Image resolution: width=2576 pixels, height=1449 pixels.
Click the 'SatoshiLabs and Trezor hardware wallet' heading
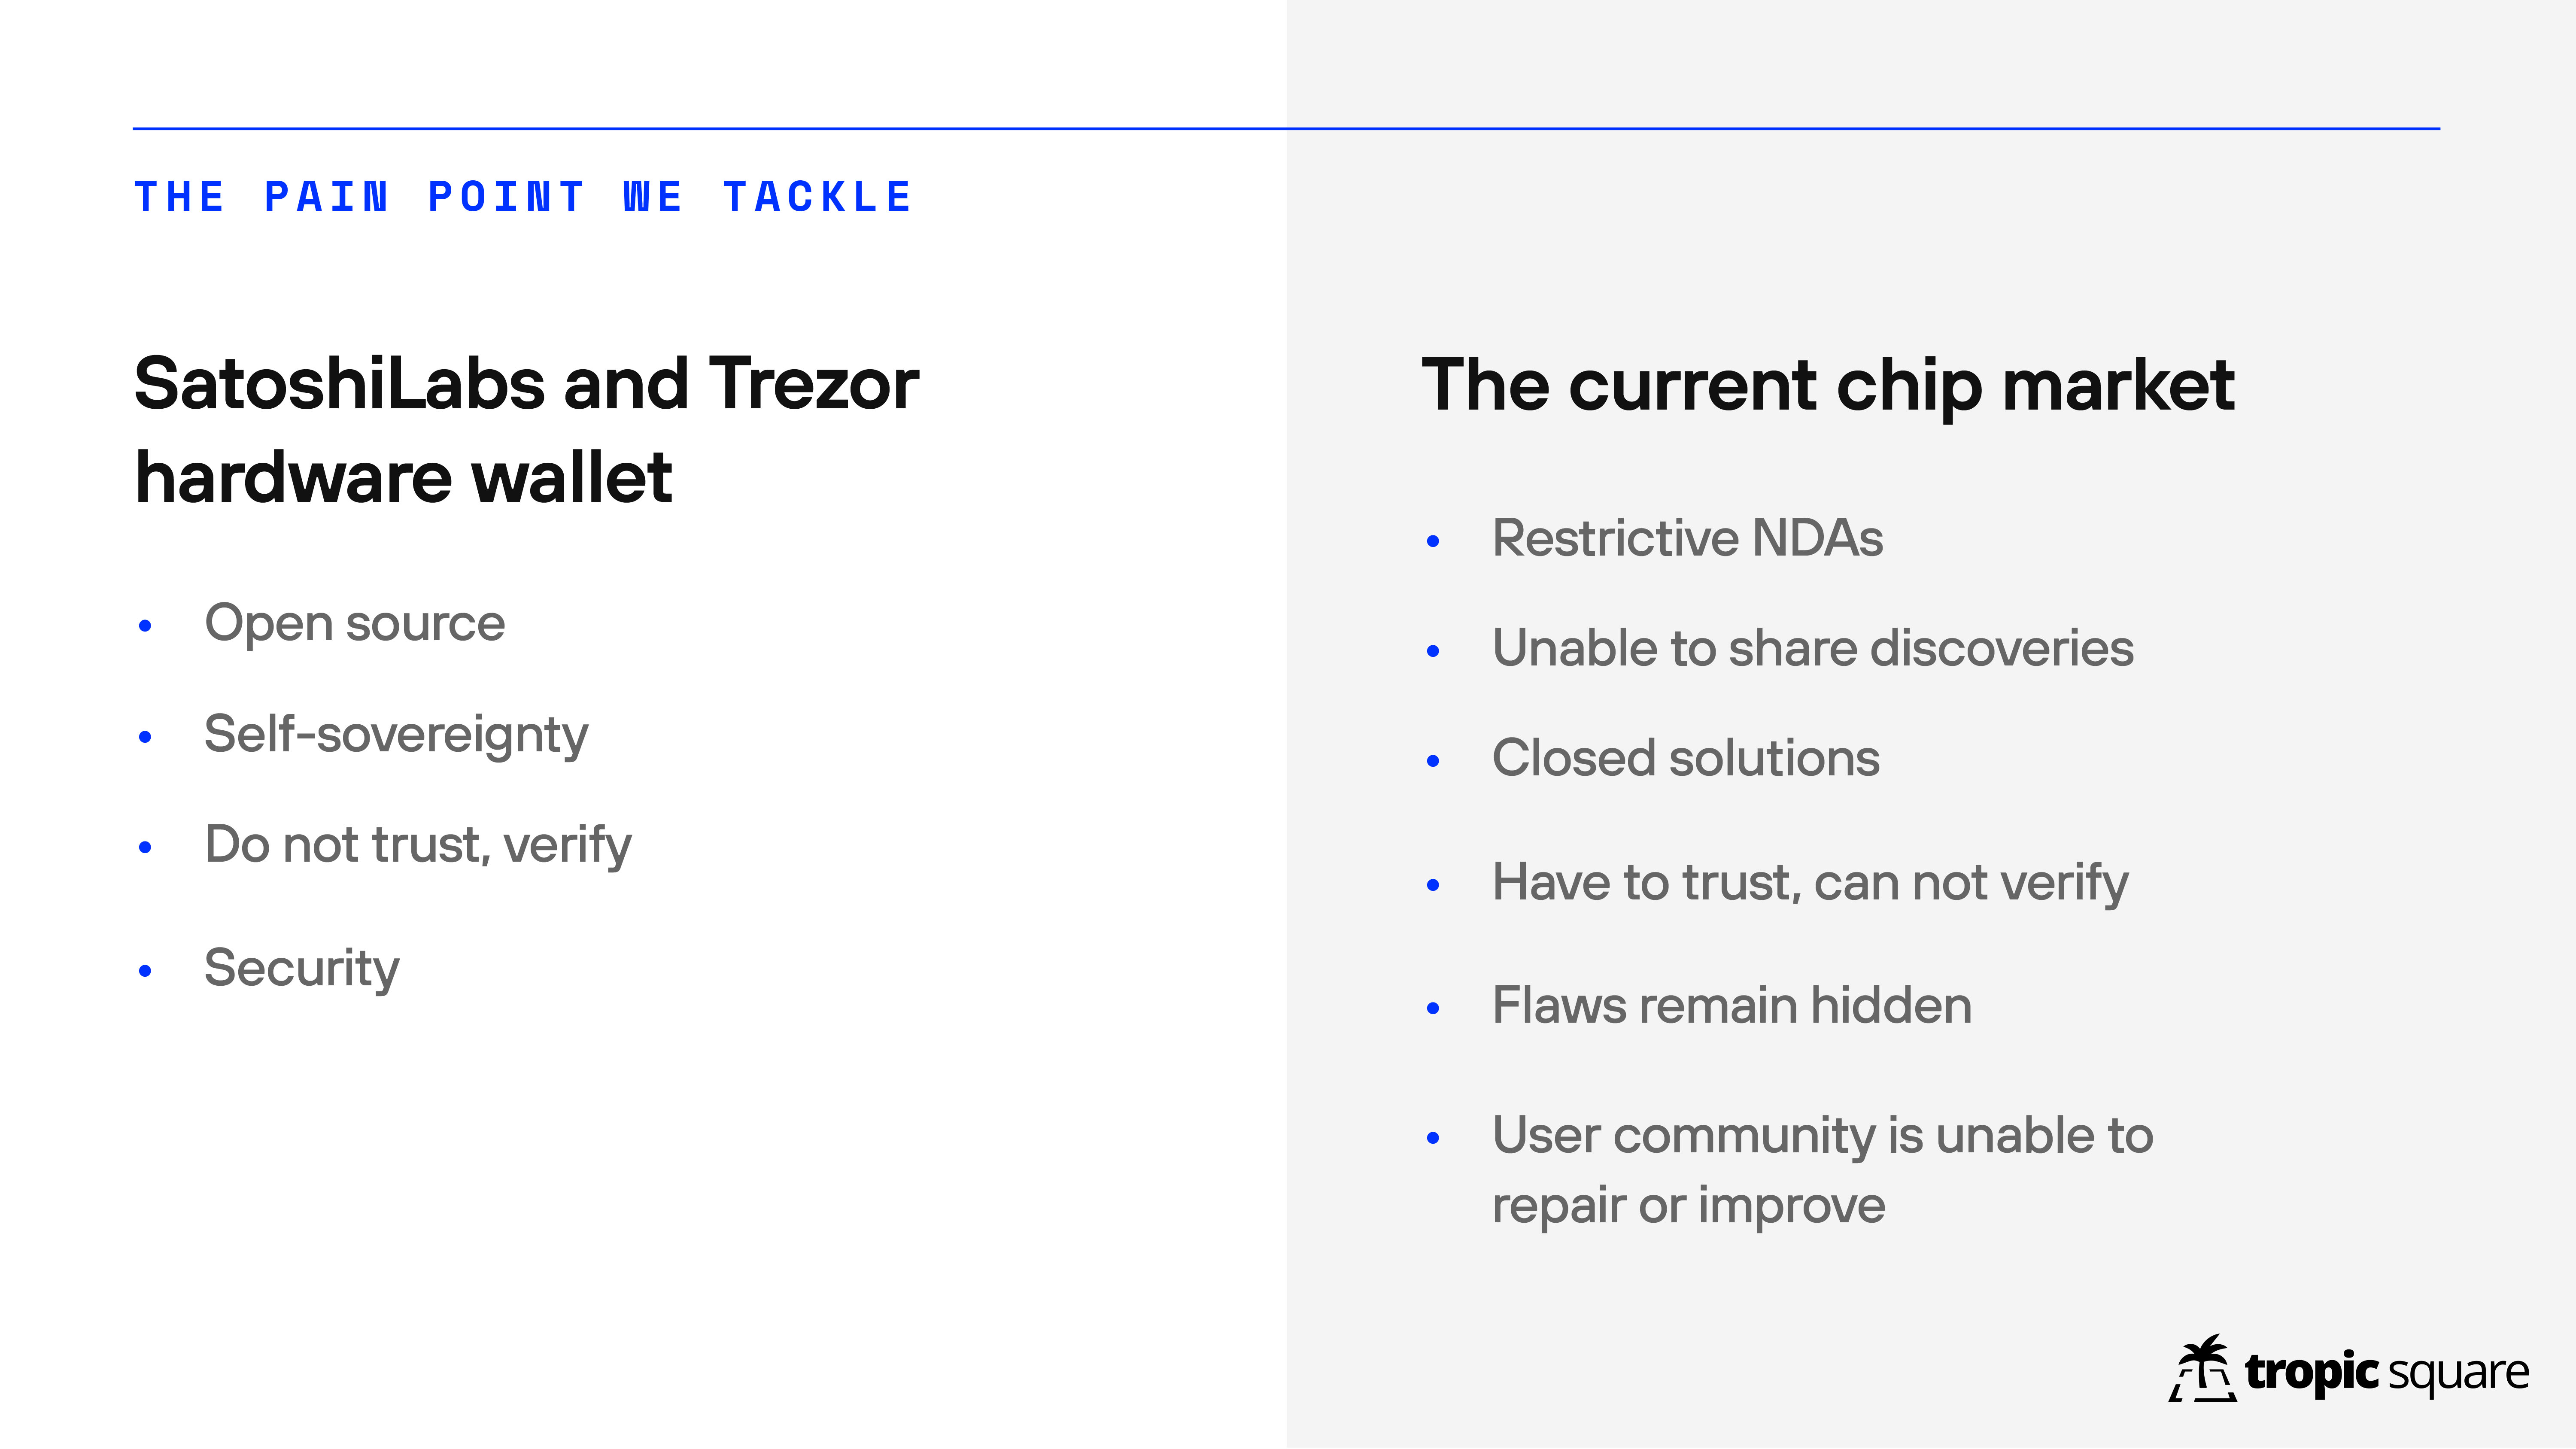pos(526,430)
